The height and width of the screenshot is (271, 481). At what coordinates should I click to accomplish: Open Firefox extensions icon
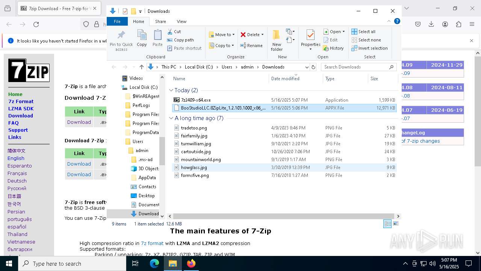458,24
